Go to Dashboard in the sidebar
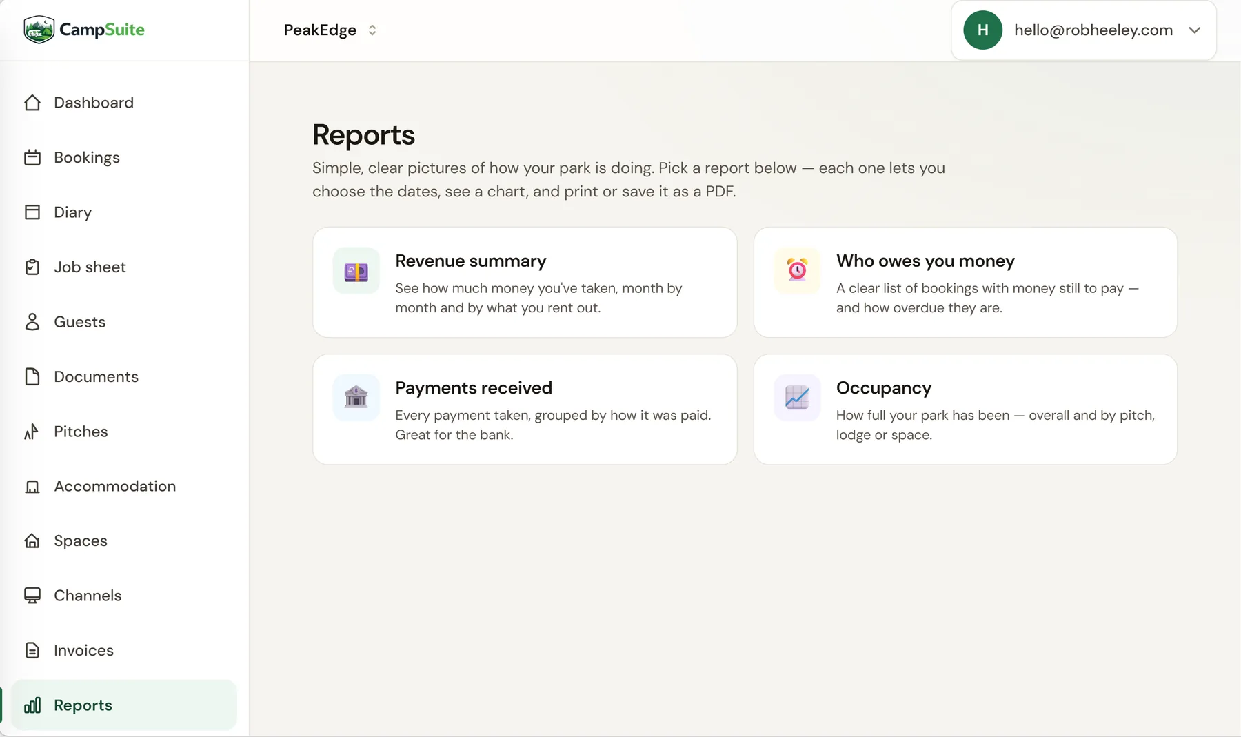The image size is (1241, 737). pyautogui.click(x=124, y=103)
